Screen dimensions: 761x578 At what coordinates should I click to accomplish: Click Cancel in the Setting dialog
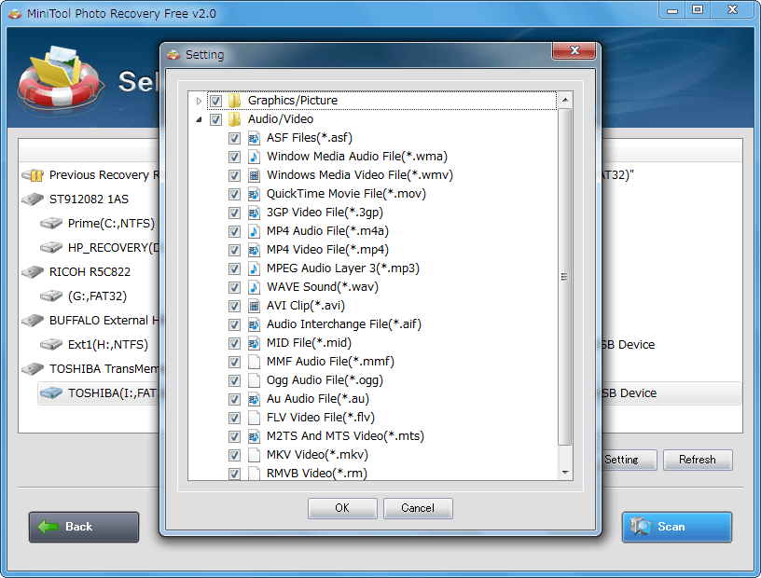[x=418, y=508]
